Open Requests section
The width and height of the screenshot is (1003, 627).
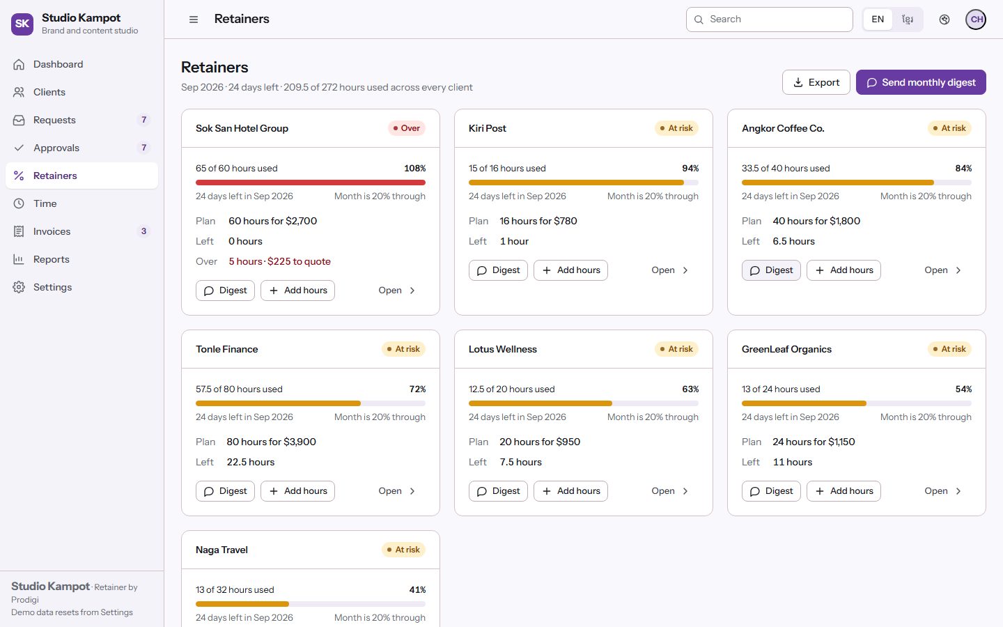click(x=81, y=120)
